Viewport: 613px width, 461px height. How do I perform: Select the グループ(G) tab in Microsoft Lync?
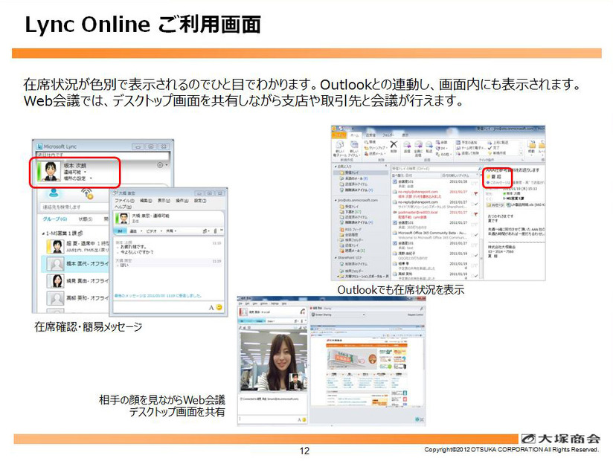click(x=55, y=219)
